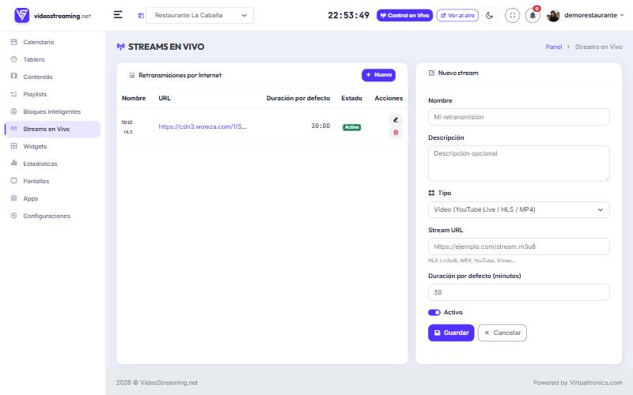Edit the test stream pencil icon
This screenshot has width=633, height=395.
pos(396,120)
